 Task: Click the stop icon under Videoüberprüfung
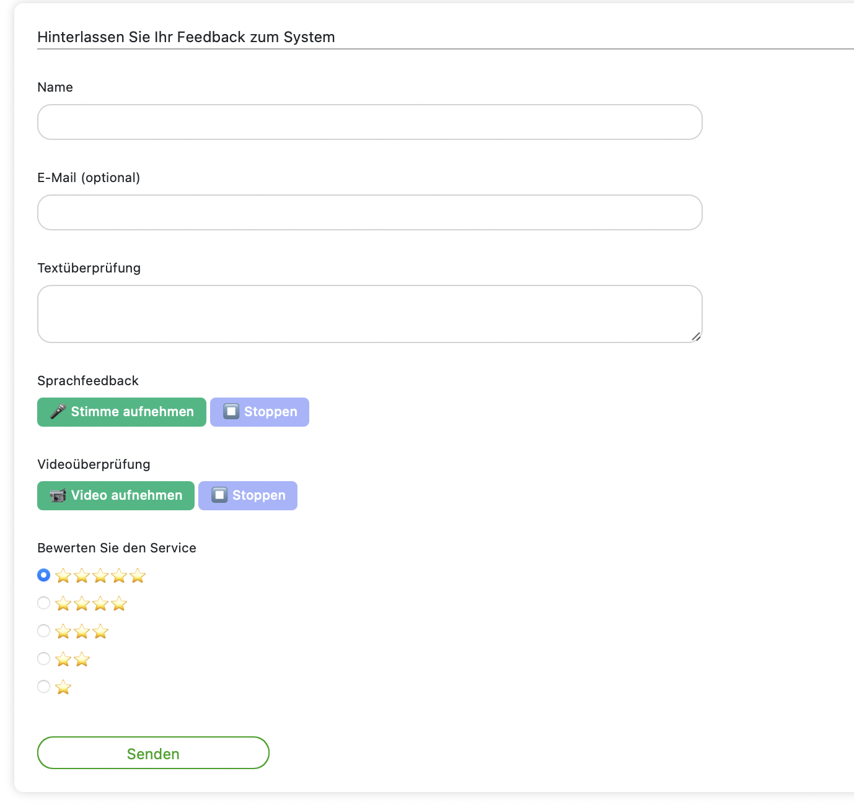(219, 495)
